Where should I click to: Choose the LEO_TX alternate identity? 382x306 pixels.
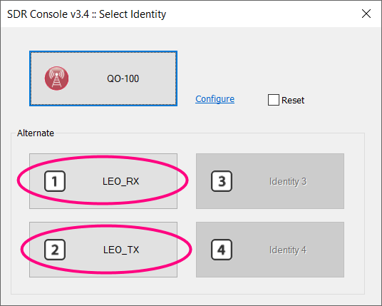(x=103, y=250)
